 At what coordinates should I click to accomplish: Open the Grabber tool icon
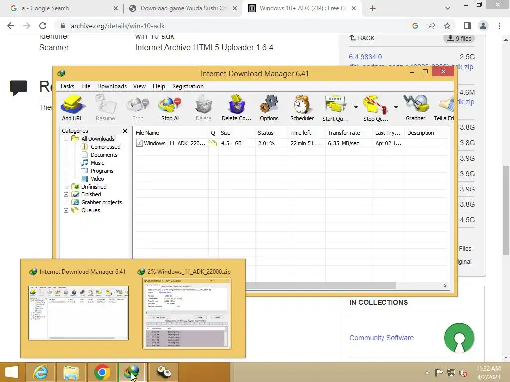pos(415,108)
